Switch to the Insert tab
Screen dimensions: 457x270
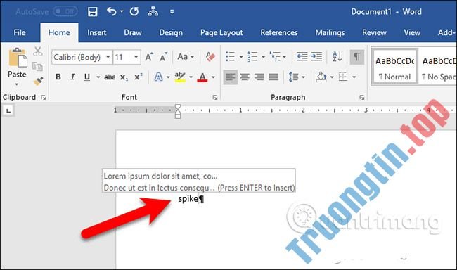(97, 32)
